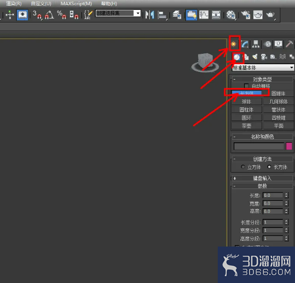The image size is (295, 283).
Task: Switch to the Hierarchy panel tab
Action: pyautogui.click(x=256, y=44)
